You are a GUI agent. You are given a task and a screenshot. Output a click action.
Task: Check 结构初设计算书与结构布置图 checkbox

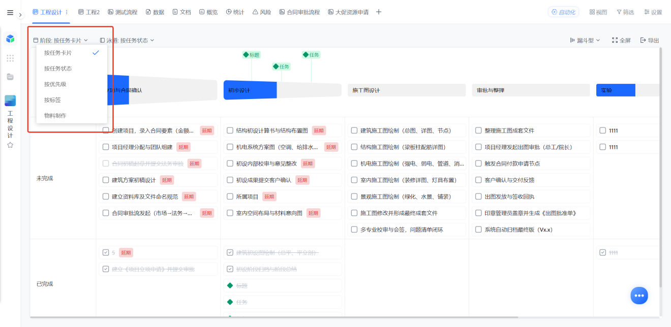click(230, 130)
